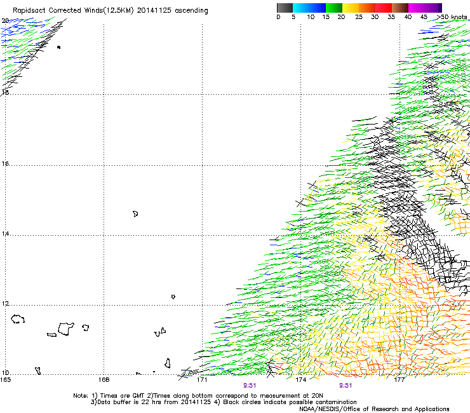Click the '5' label under the color scale

293,17
